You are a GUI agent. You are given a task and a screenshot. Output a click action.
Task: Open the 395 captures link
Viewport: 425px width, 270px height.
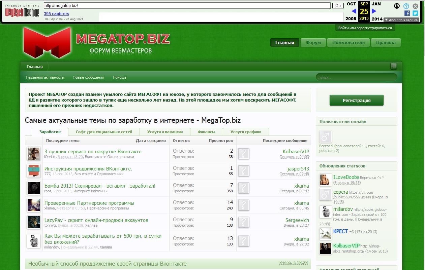[x=56, y=14]
